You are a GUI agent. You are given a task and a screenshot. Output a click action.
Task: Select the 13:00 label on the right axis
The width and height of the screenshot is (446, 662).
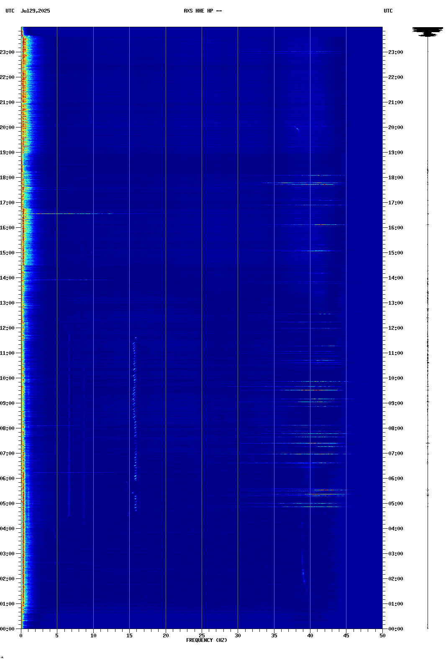395,303
